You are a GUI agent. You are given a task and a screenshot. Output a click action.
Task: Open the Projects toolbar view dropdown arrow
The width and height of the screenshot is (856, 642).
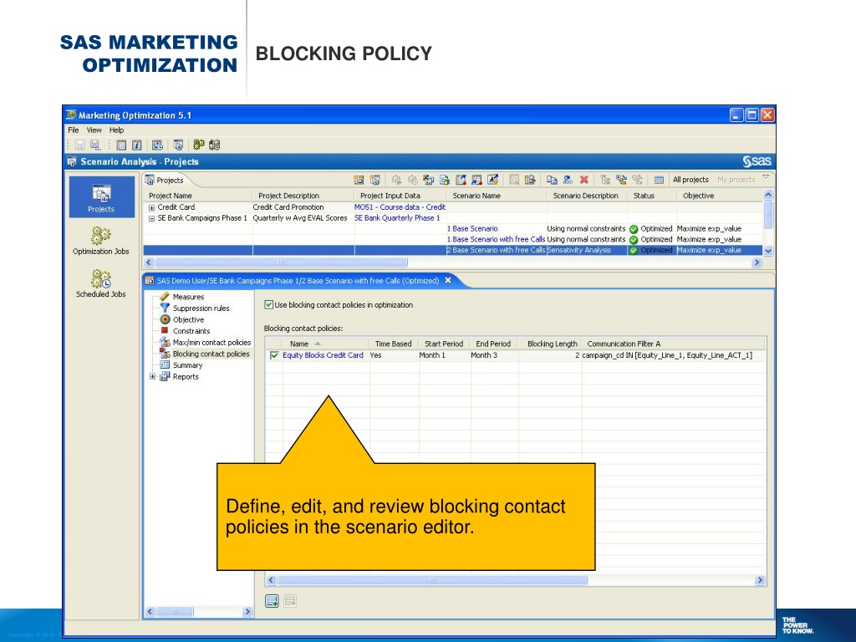pyautogui.click(x=766, y=177)
